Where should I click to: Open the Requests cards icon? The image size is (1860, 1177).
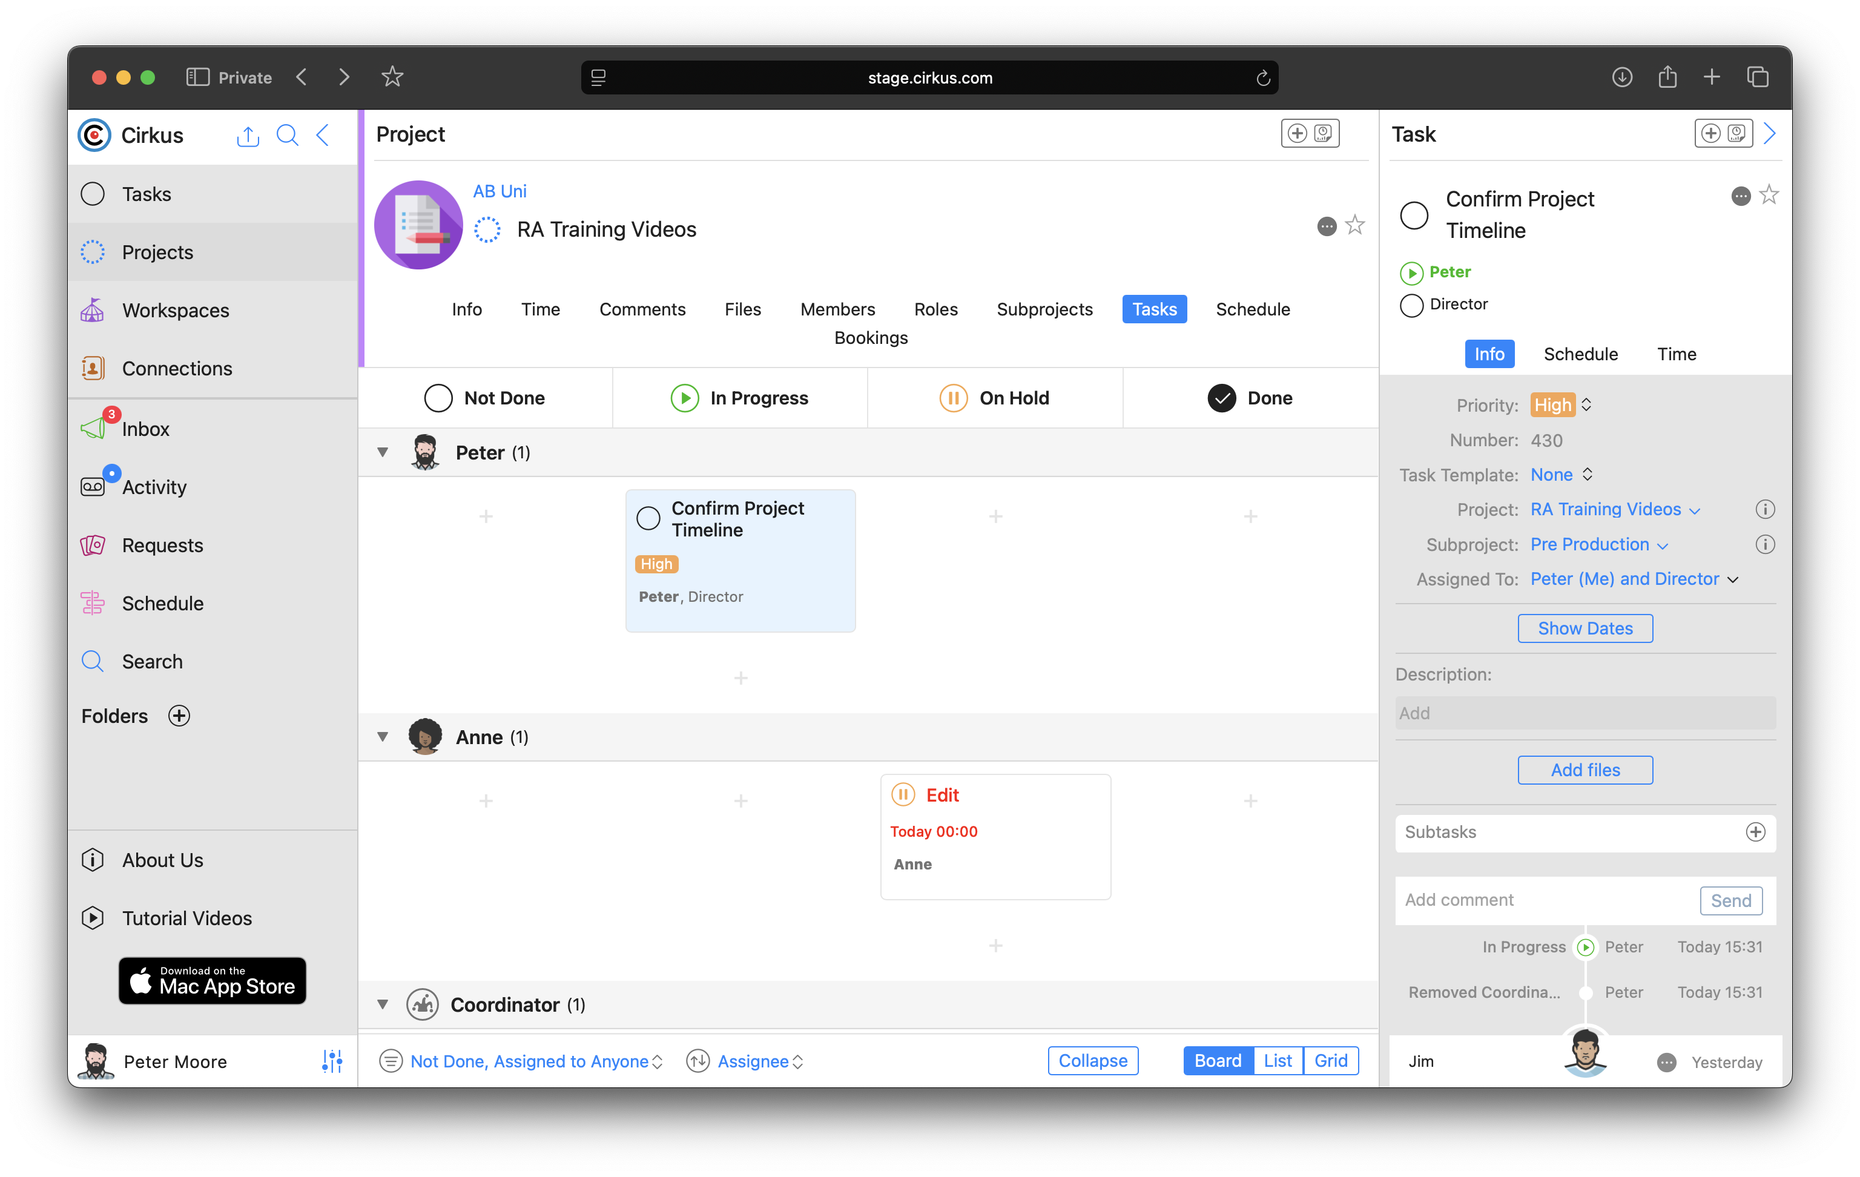(x=93, y=546)
